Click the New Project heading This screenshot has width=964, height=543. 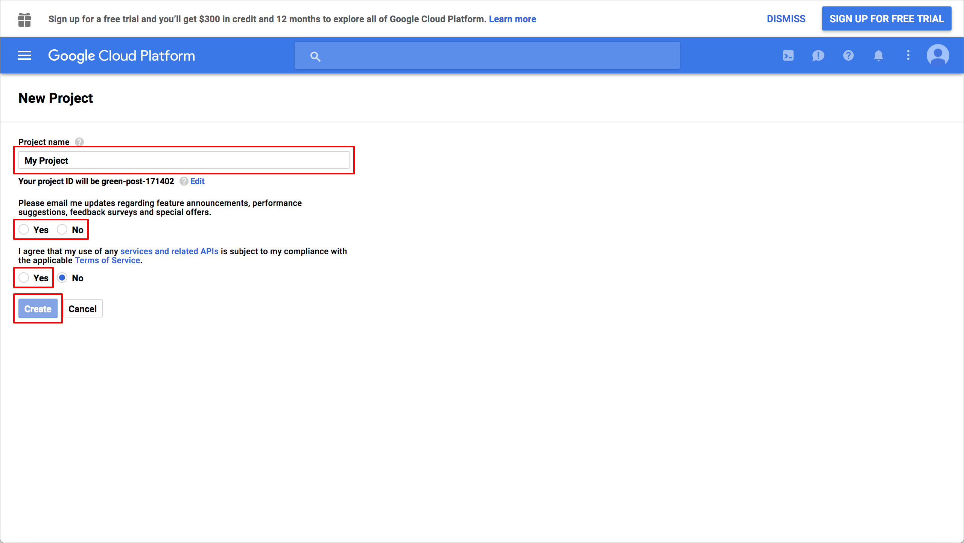pyautogui.click(x=56, y=98)
